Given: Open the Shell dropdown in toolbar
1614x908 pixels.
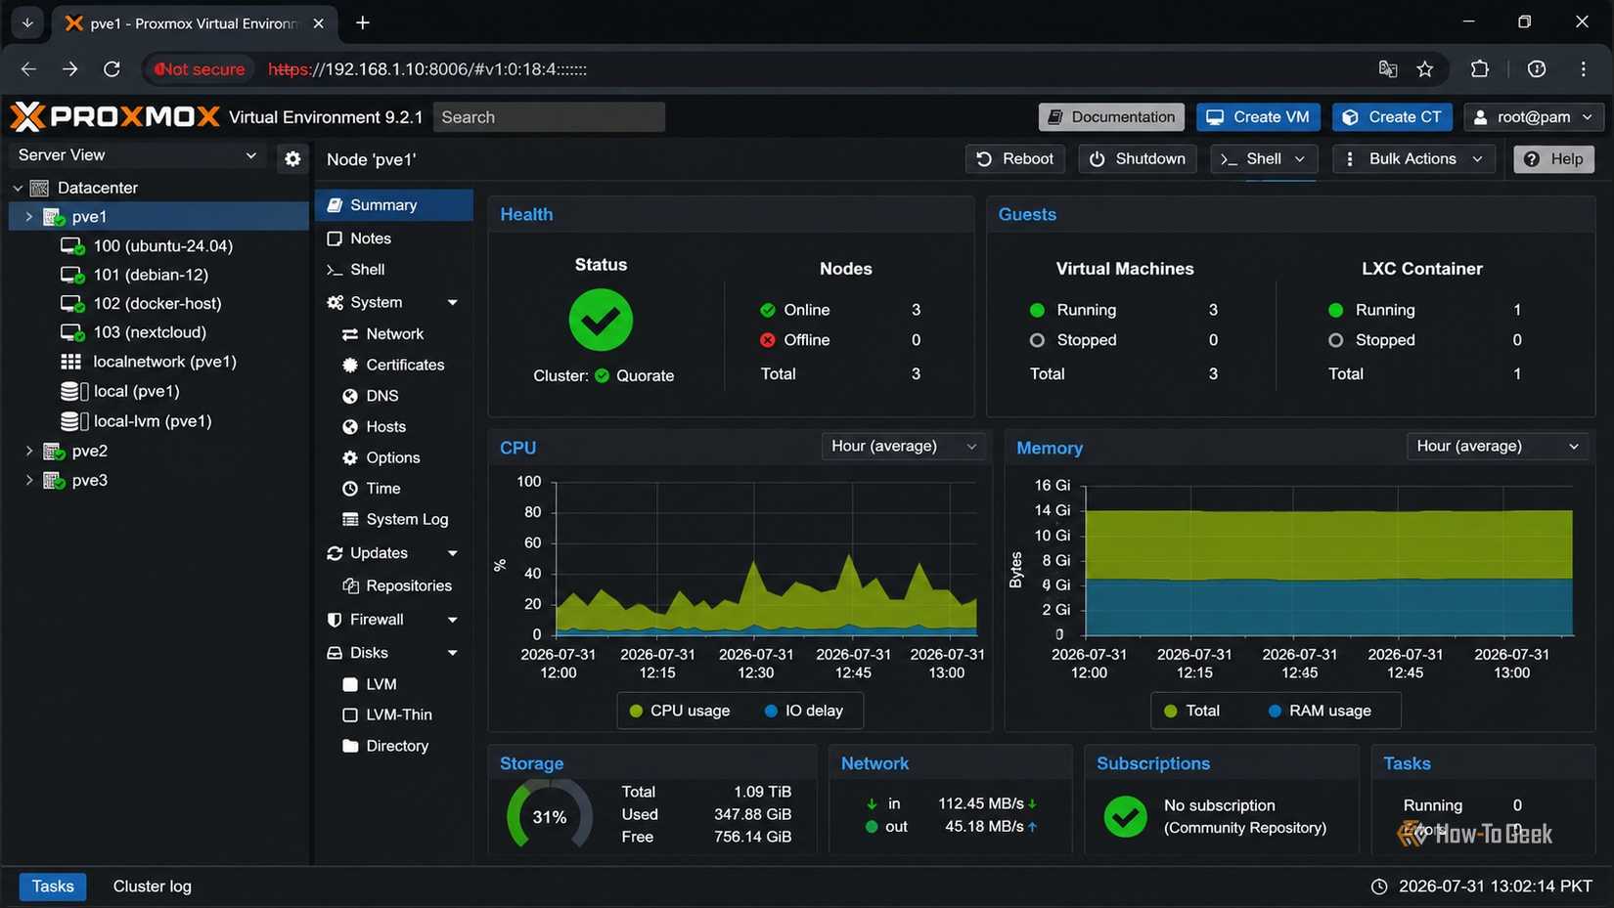Looking at the screenshot, I should pyautogui.click(x=1264, y=159).
